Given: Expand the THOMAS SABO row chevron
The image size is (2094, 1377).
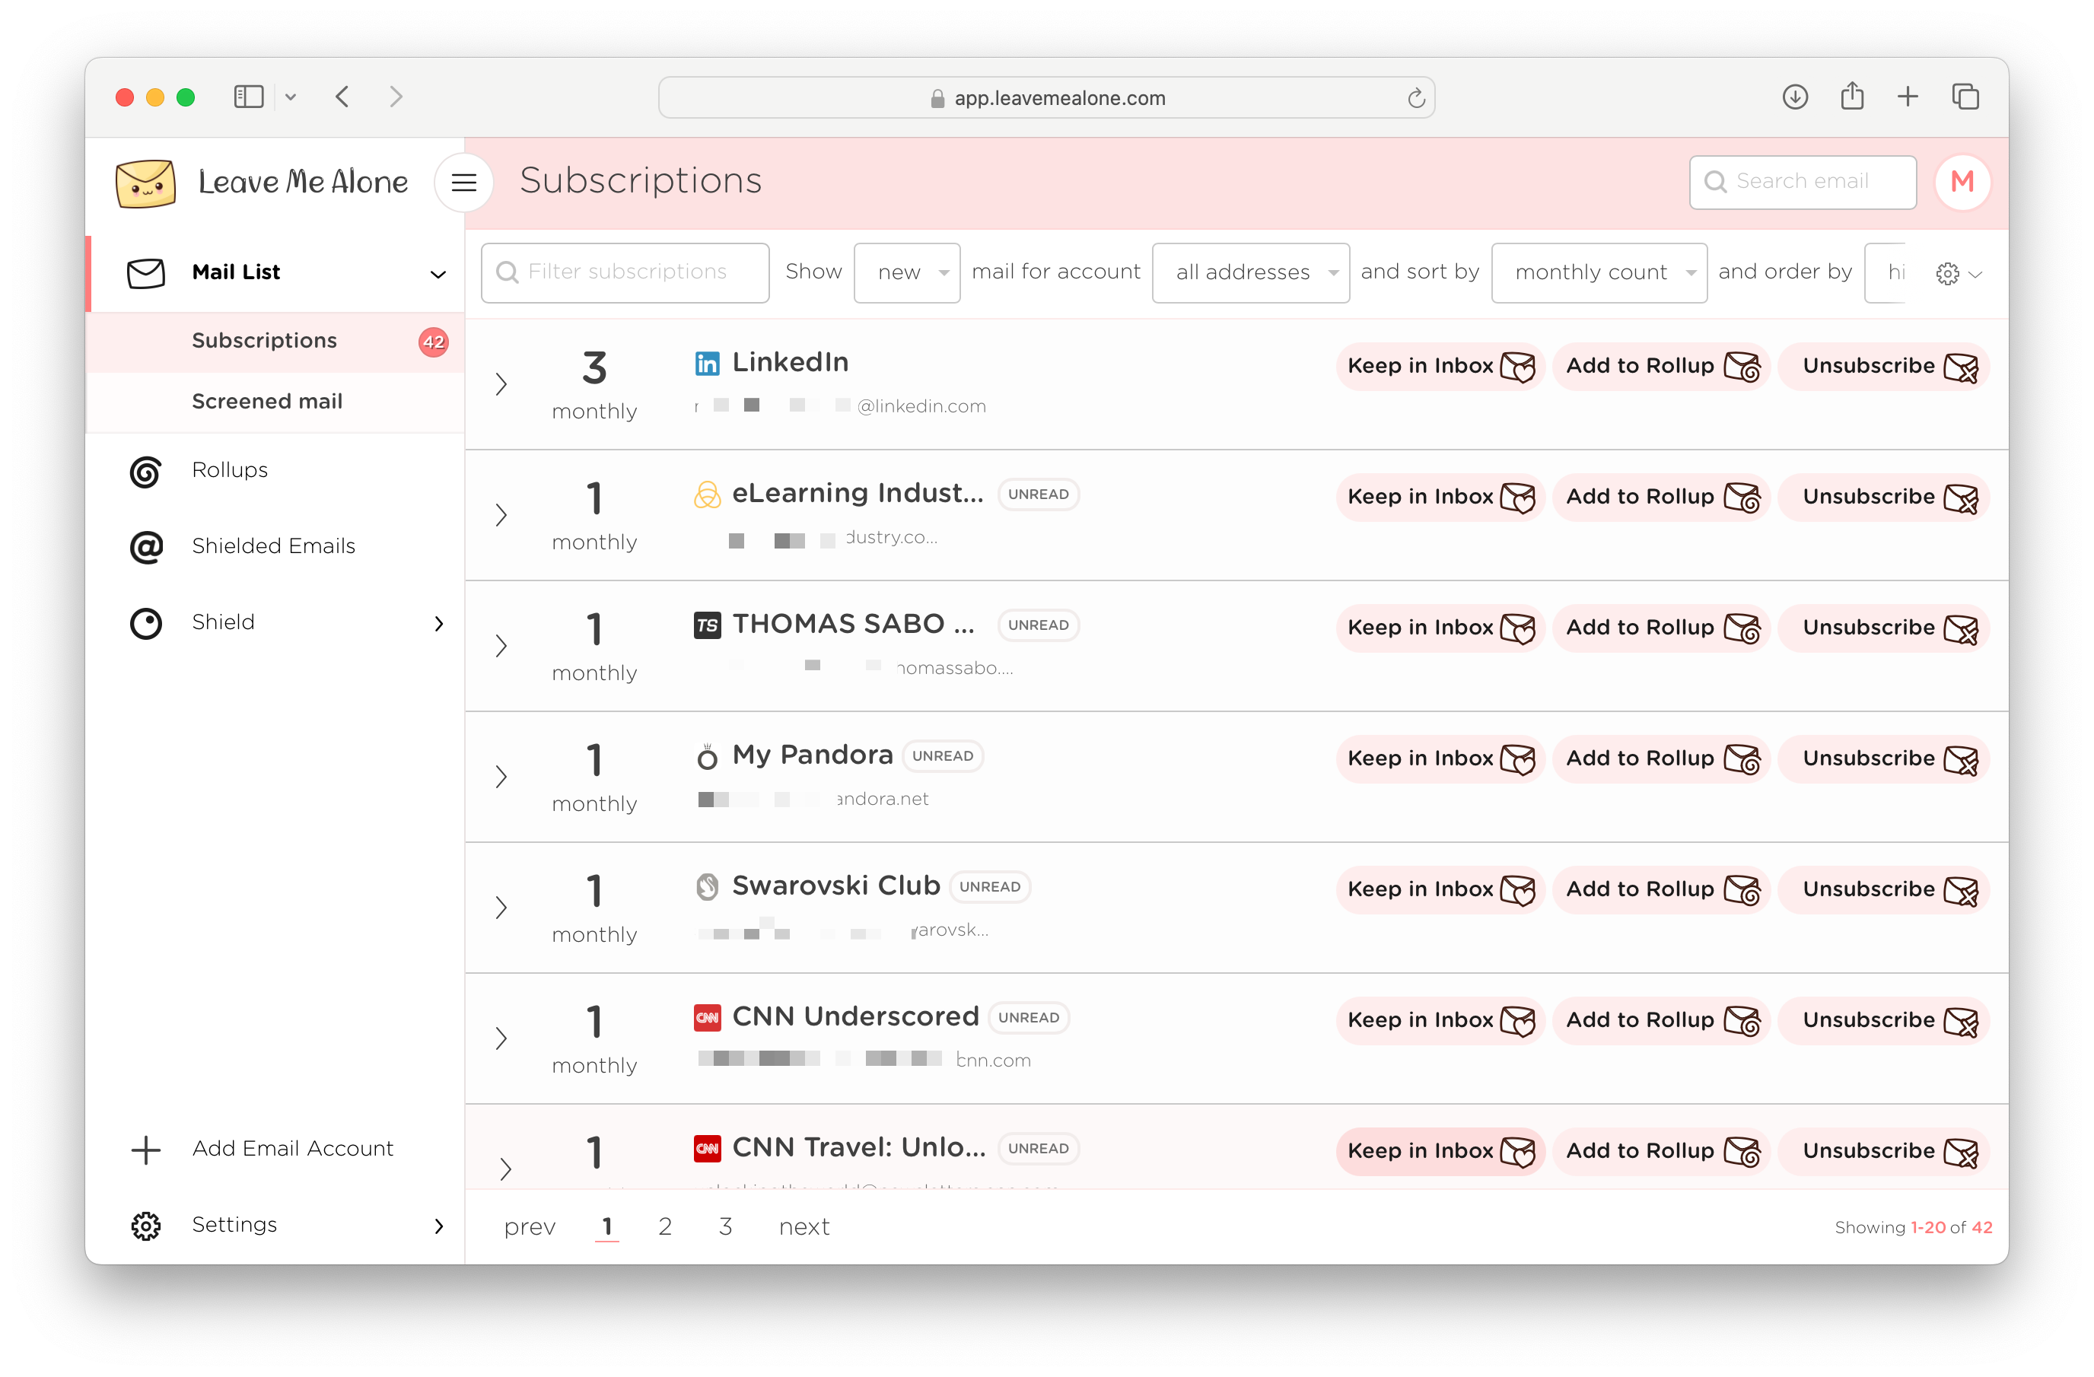Looking at the screenshot, I should (501, 646).
